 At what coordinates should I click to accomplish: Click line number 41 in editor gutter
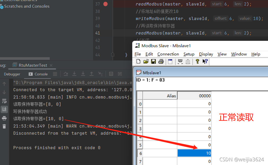coord(98,33)
